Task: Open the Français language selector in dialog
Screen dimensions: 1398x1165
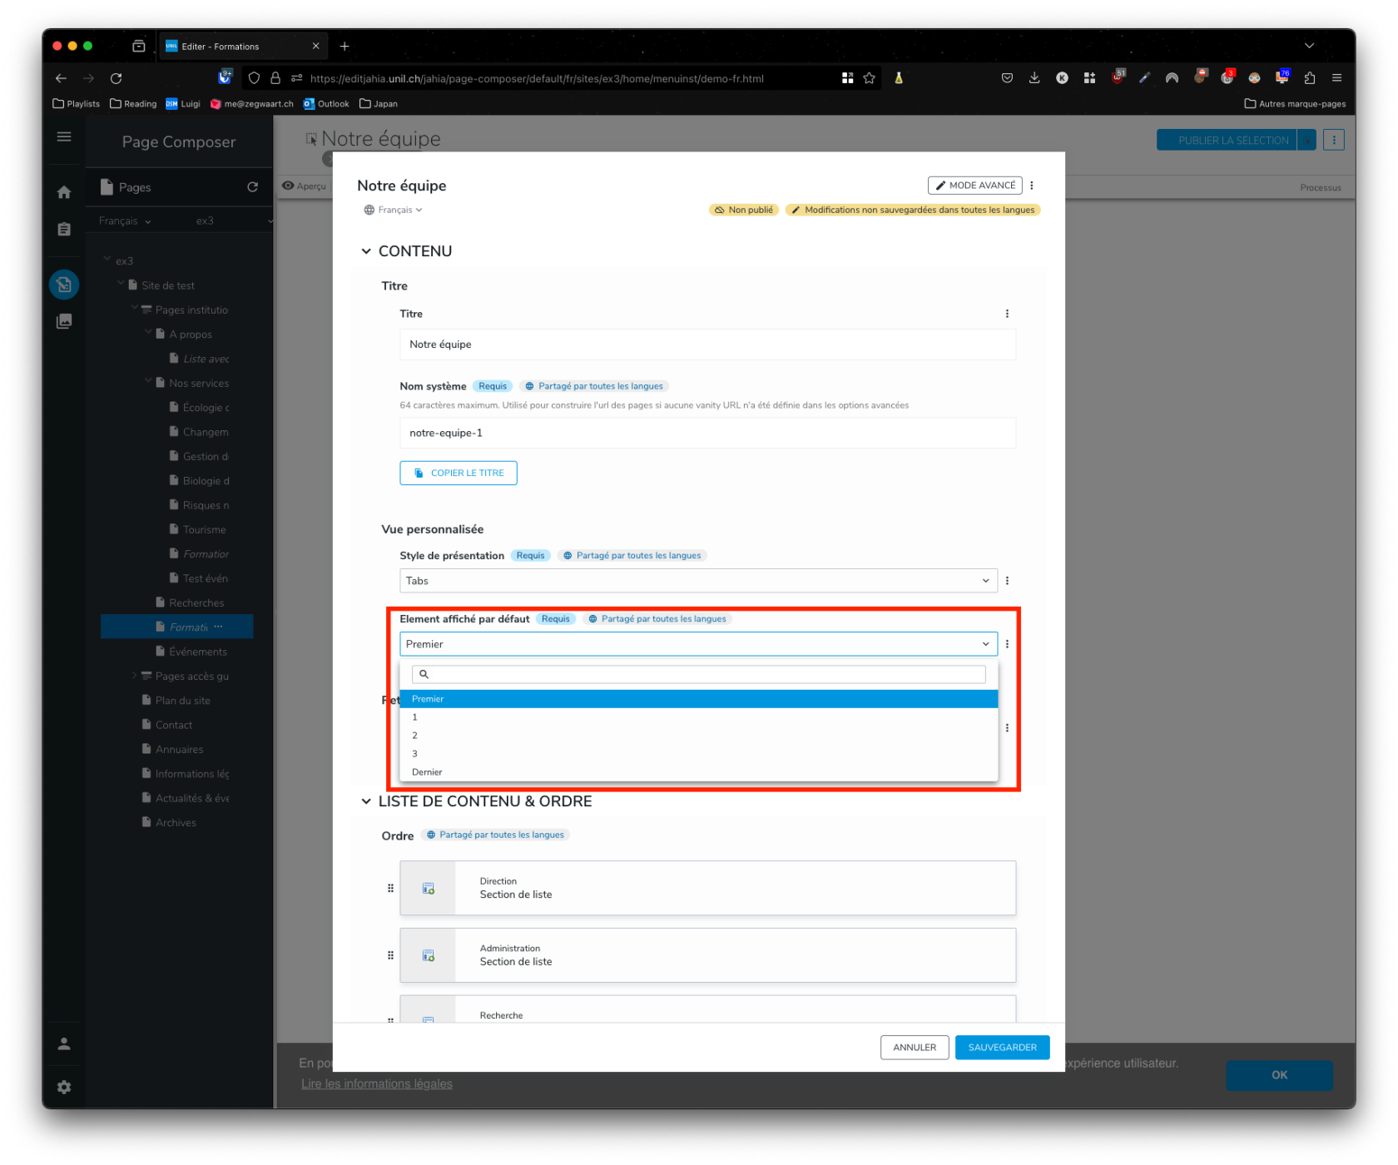Action: pos(394,210)
